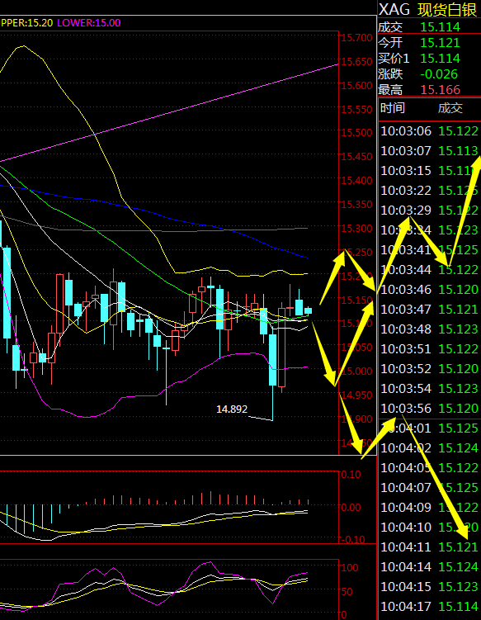Click the KDJ 100 axis label
This screenshot has width=481, height=620.
click(x=350, y=568)
